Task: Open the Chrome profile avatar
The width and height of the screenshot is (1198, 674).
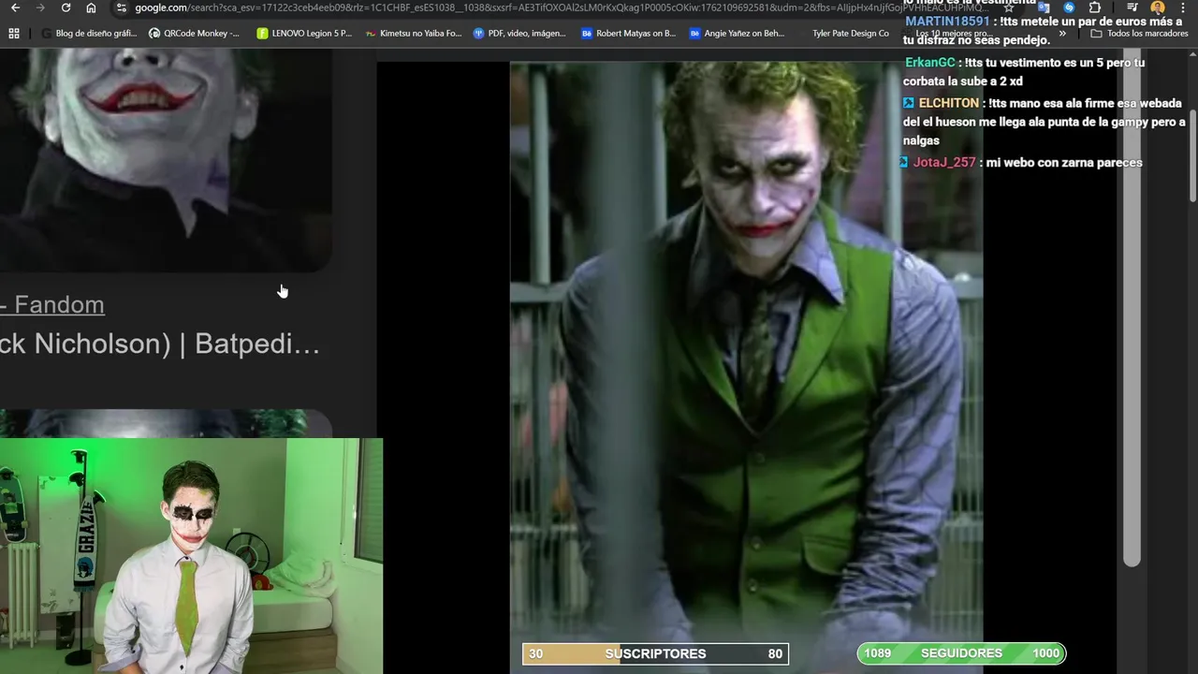Action: (1158, 7)
